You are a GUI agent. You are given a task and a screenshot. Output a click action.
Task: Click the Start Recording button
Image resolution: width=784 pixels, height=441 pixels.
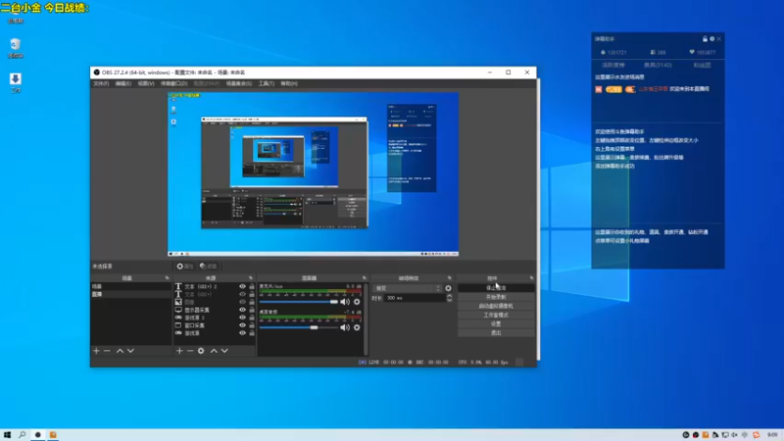pos(496,297)
